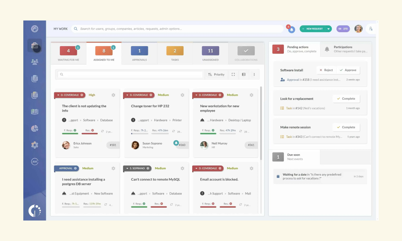The width and height of the screenshot is (402, 241).
Task: Click the scrollbar of the request cards list
Action: click(x=261, y=123)
